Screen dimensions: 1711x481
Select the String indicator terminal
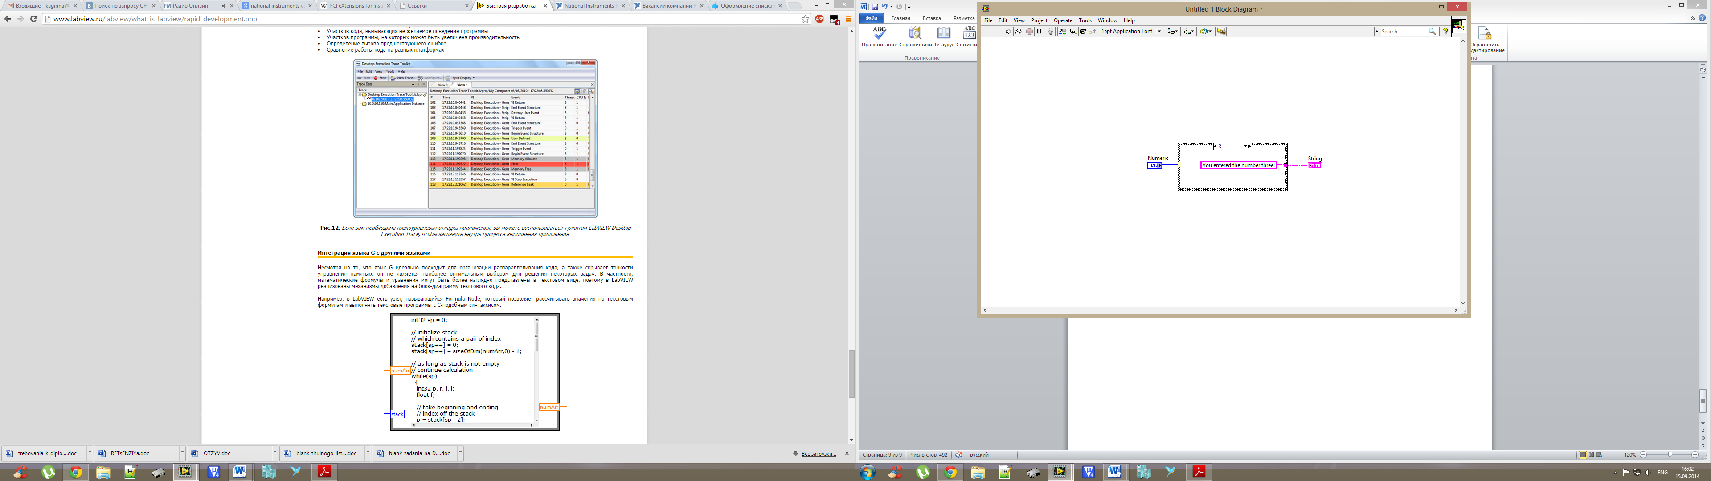coord(1314,165)
